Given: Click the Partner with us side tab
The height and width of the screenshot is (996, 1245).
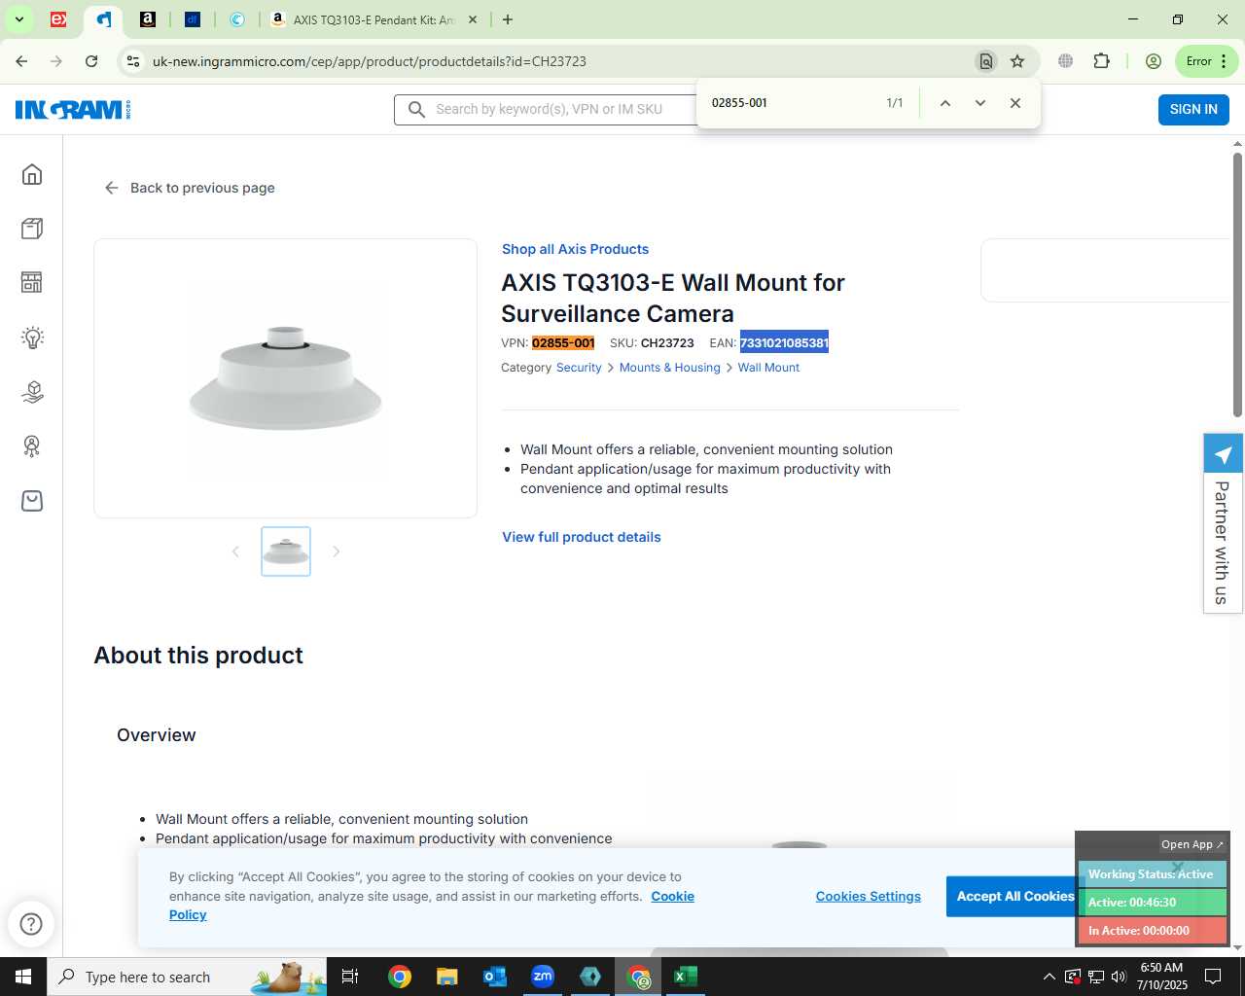Looking at the screenshot, I should 1223,523.
